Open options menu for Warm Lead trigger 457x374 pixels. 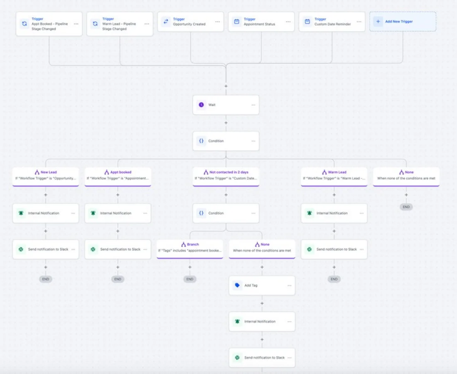(x=147, y=24)
